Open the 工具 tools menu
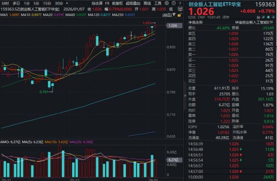The height and width of the screenshot is (181, 277). pos(158,4)
